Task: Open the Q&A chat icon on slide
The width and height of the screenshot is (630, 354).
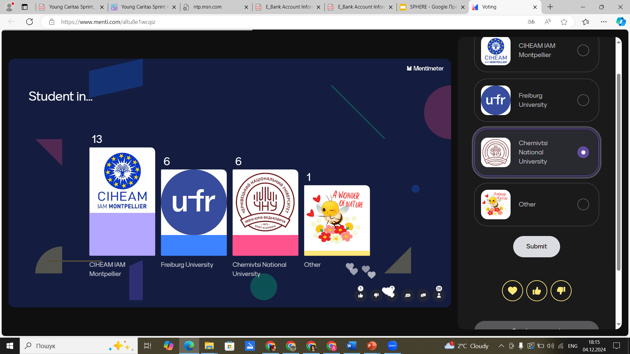Action: [x=423, y=295]
